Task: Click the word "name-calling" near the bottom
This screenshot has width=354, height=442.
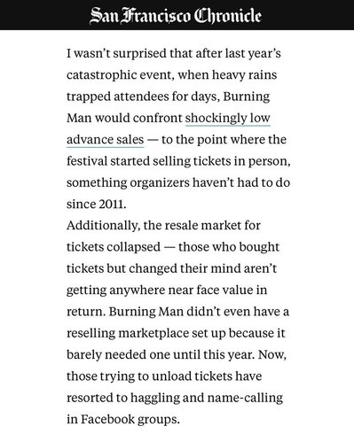Action: [245, 398]
